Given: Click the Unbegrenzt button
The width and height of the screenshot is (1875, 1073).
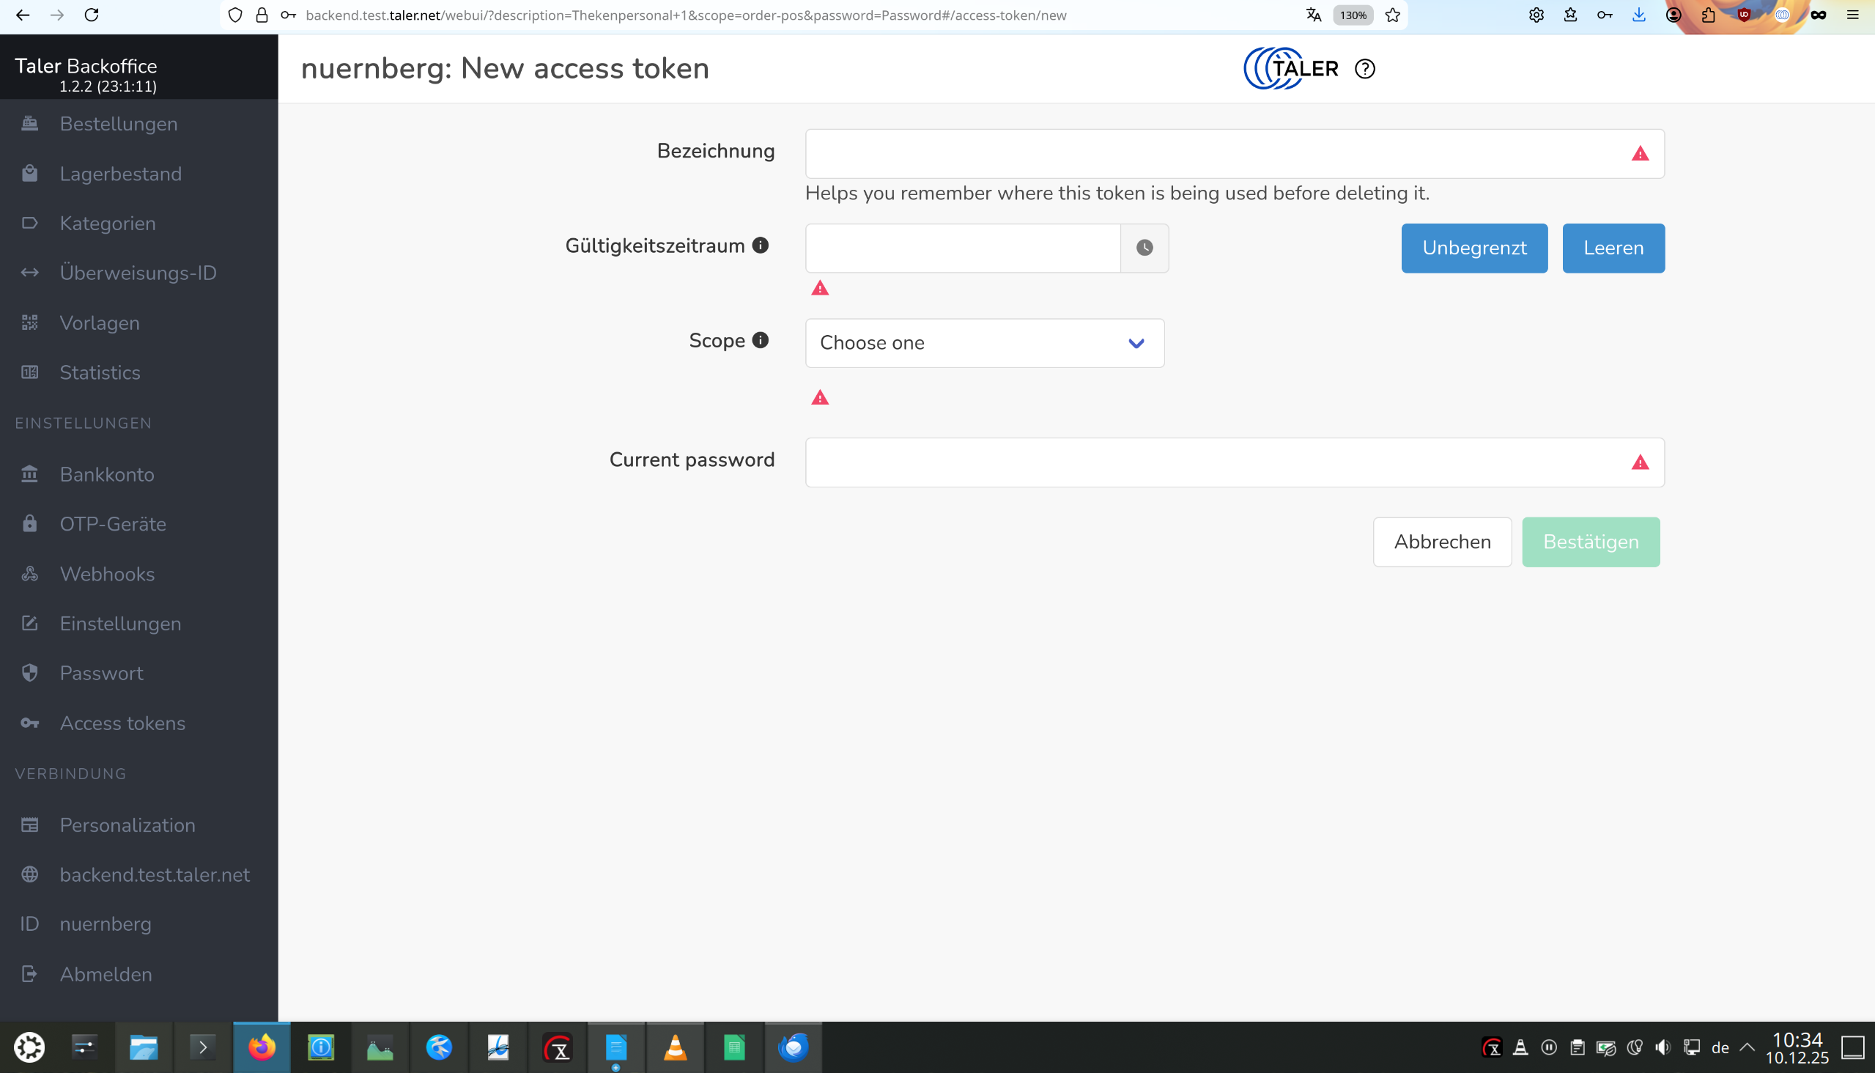Looking at the screenshot, I should tap(1473, 248).
